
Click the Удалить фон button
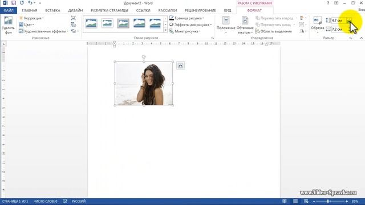8,25
